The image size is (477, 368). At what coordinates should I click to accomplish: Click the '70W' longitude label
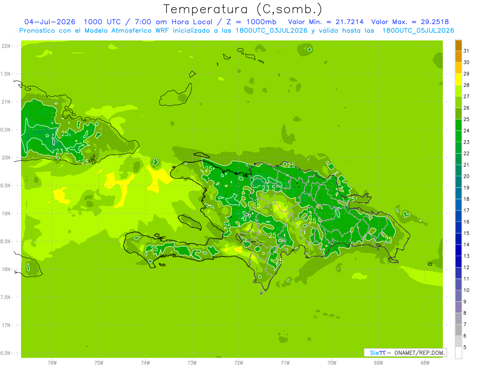click(332, 363)
